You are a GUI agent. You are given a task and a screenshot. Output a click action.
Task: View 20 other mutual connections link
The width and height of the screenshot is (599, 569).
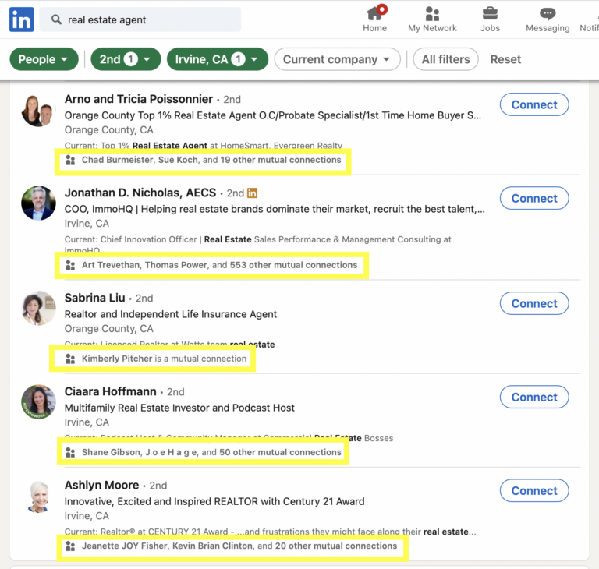pos(336,546)
